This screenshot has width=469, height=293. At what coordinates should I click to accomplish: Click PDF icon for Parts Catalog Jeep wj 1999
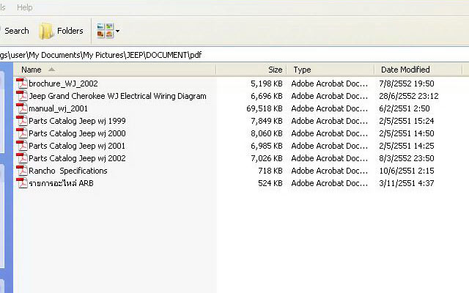(22, 121)
